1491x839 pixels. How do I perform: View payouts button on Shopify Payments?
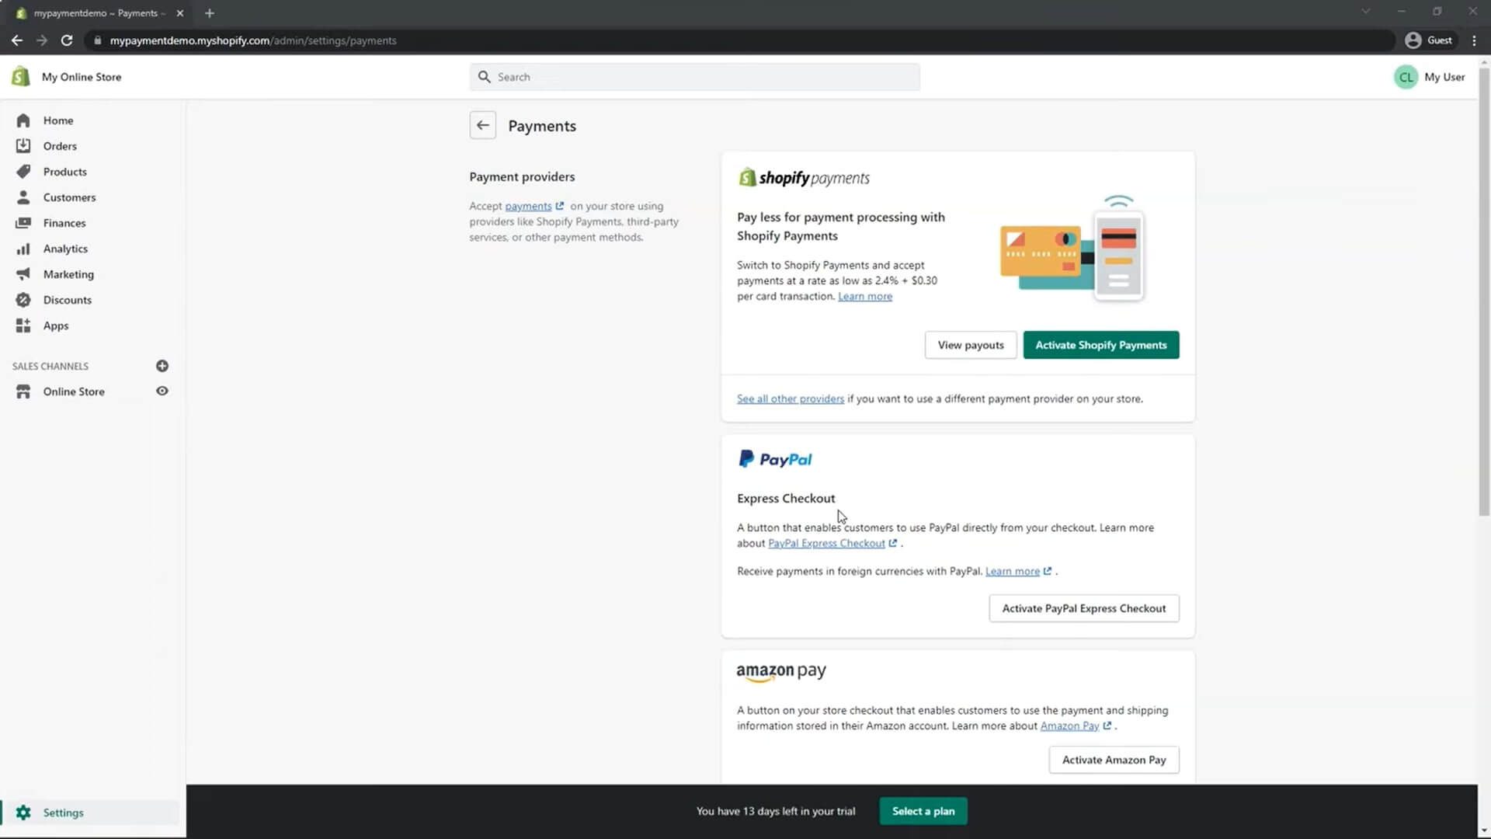(971, 344)
